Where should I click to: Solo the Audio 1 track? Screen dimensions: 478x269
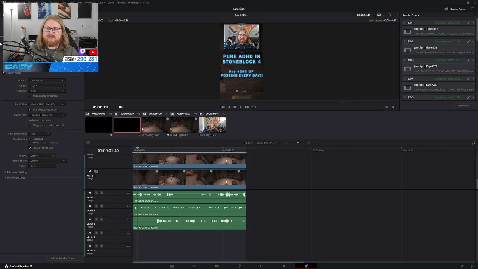coord(96,193)
